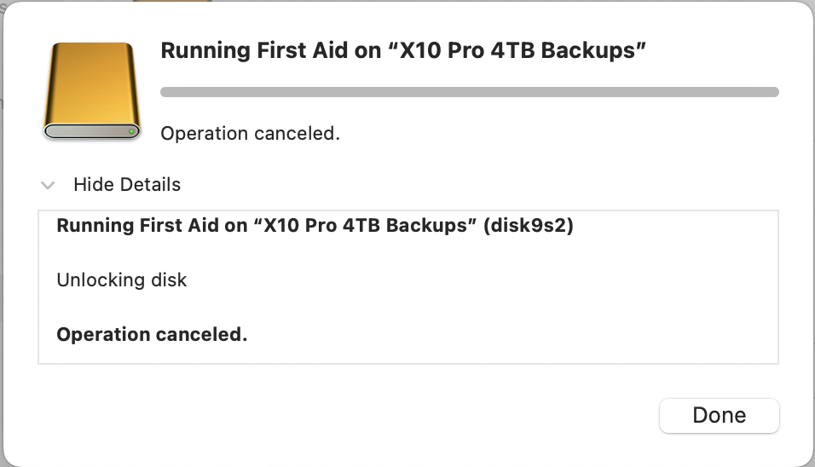815x467 pixels.
Task: Click the right end of the progress bar
Action: 772,92
